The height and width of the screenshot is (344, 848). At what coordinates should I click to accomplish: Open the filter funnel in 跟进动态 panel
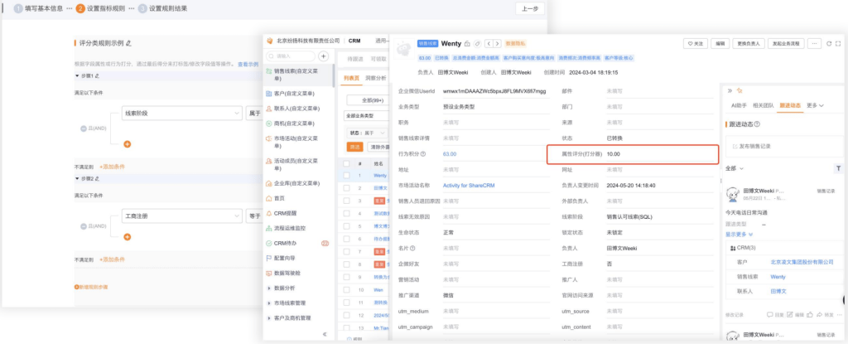click(837, 167)
